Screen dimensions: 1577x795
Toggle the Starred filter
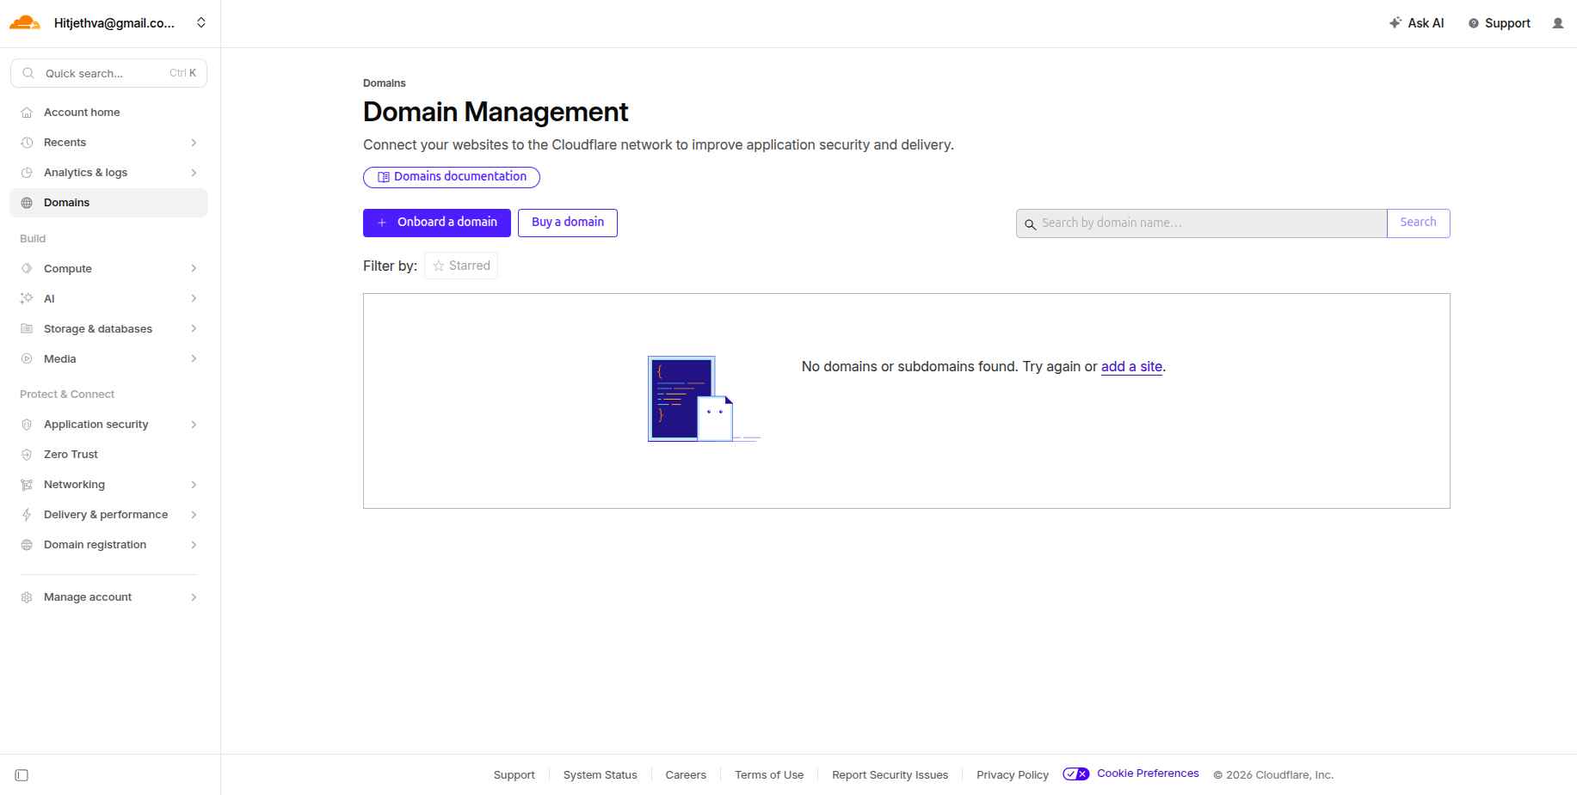461,266
